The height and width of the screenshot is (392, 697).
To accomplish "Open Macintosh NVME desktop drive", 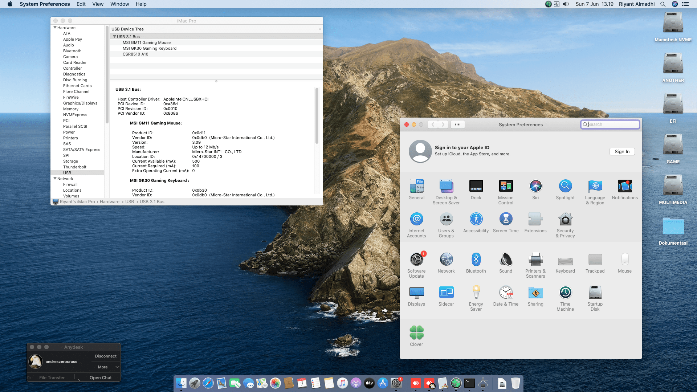I will [x=673, y=26].
